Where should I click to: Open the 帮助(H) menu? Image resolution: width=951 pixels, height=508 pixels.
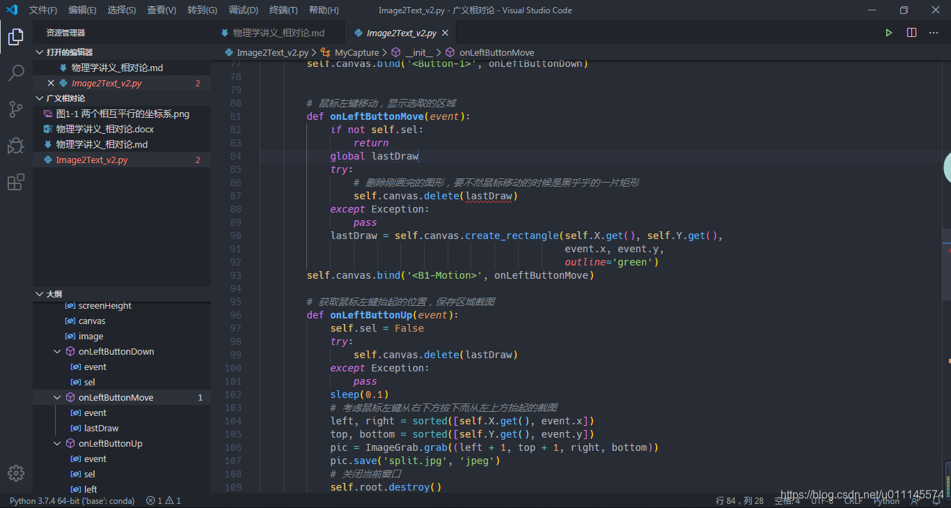[324, 10]
